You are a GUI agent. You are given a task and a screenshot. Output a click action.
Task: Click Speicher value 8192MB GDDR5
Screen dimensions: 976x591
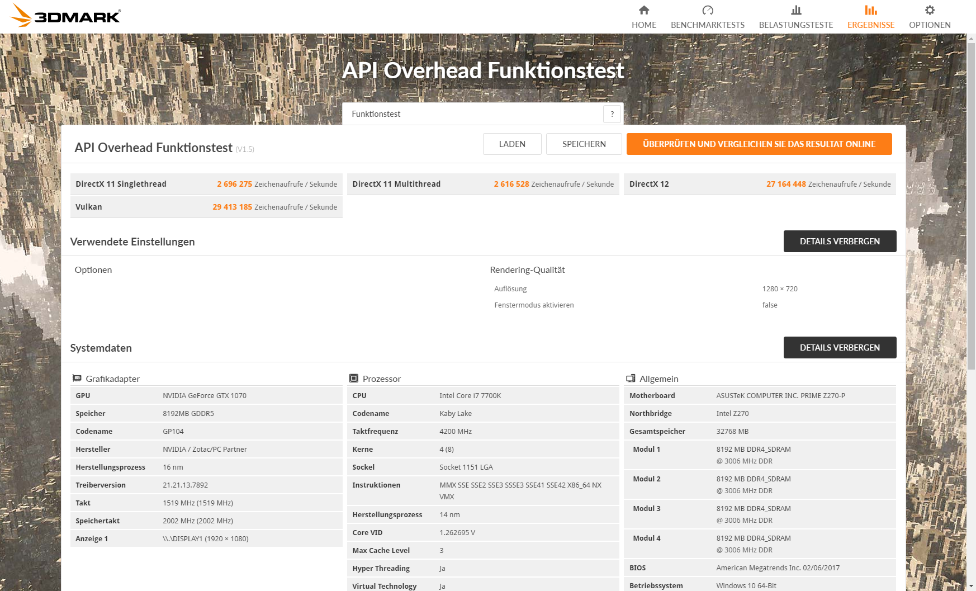coord(188,414)
